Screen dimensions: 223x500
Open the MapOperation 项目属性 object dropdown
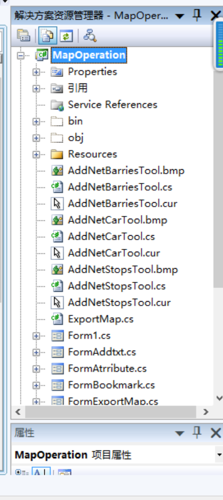point(219,454)
